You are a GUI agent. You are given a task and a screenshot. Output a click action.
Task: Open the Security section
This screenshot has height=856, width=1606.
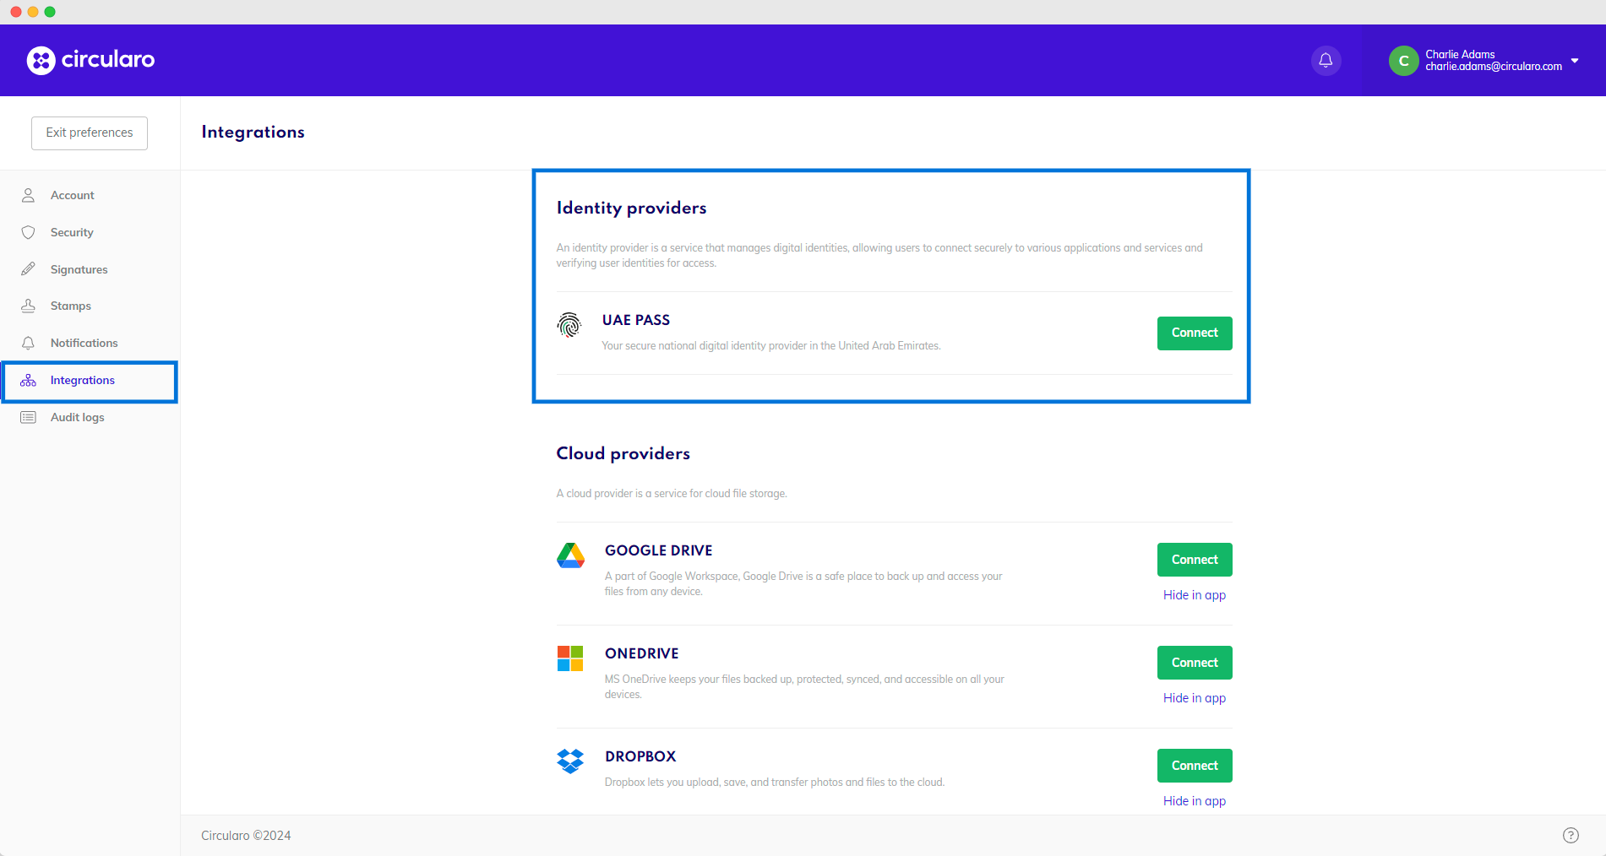tap(72, 232)
